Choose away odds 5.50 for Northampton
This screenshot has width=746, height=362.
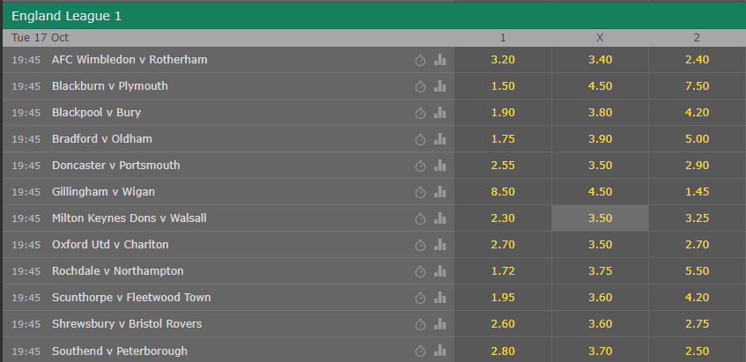point(698,271)
